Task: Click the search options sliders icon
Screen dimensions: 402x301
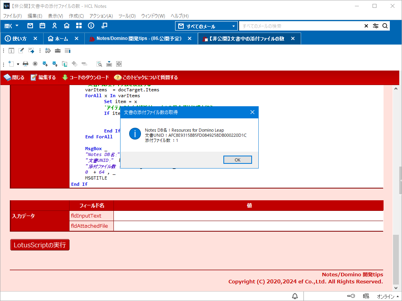Action: (x=376, y=26)
